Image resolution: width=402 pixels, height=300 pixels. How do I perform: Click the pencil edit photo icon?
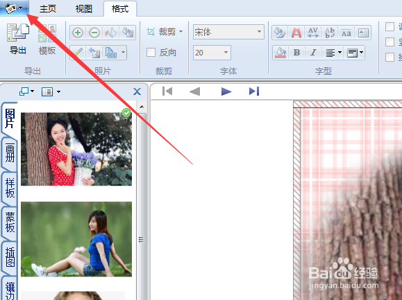[x=78, y=53]
